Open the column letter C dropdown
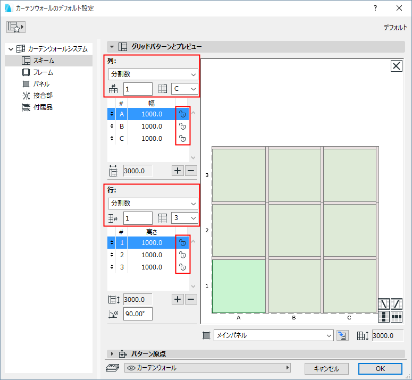 (x=184, y=89)
